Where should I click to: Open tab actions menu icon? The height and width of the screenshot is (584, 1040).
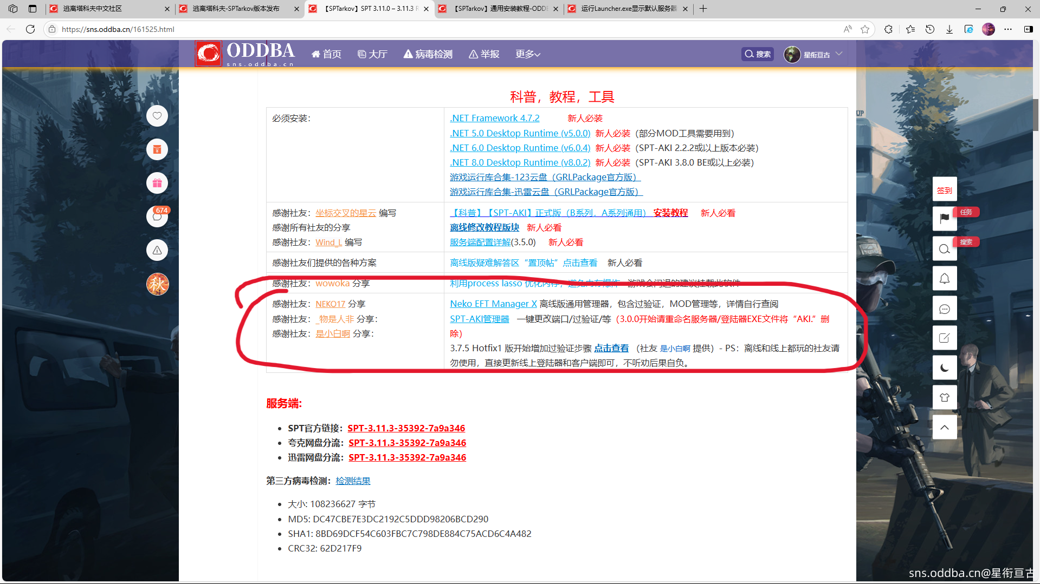click(33, 9)
